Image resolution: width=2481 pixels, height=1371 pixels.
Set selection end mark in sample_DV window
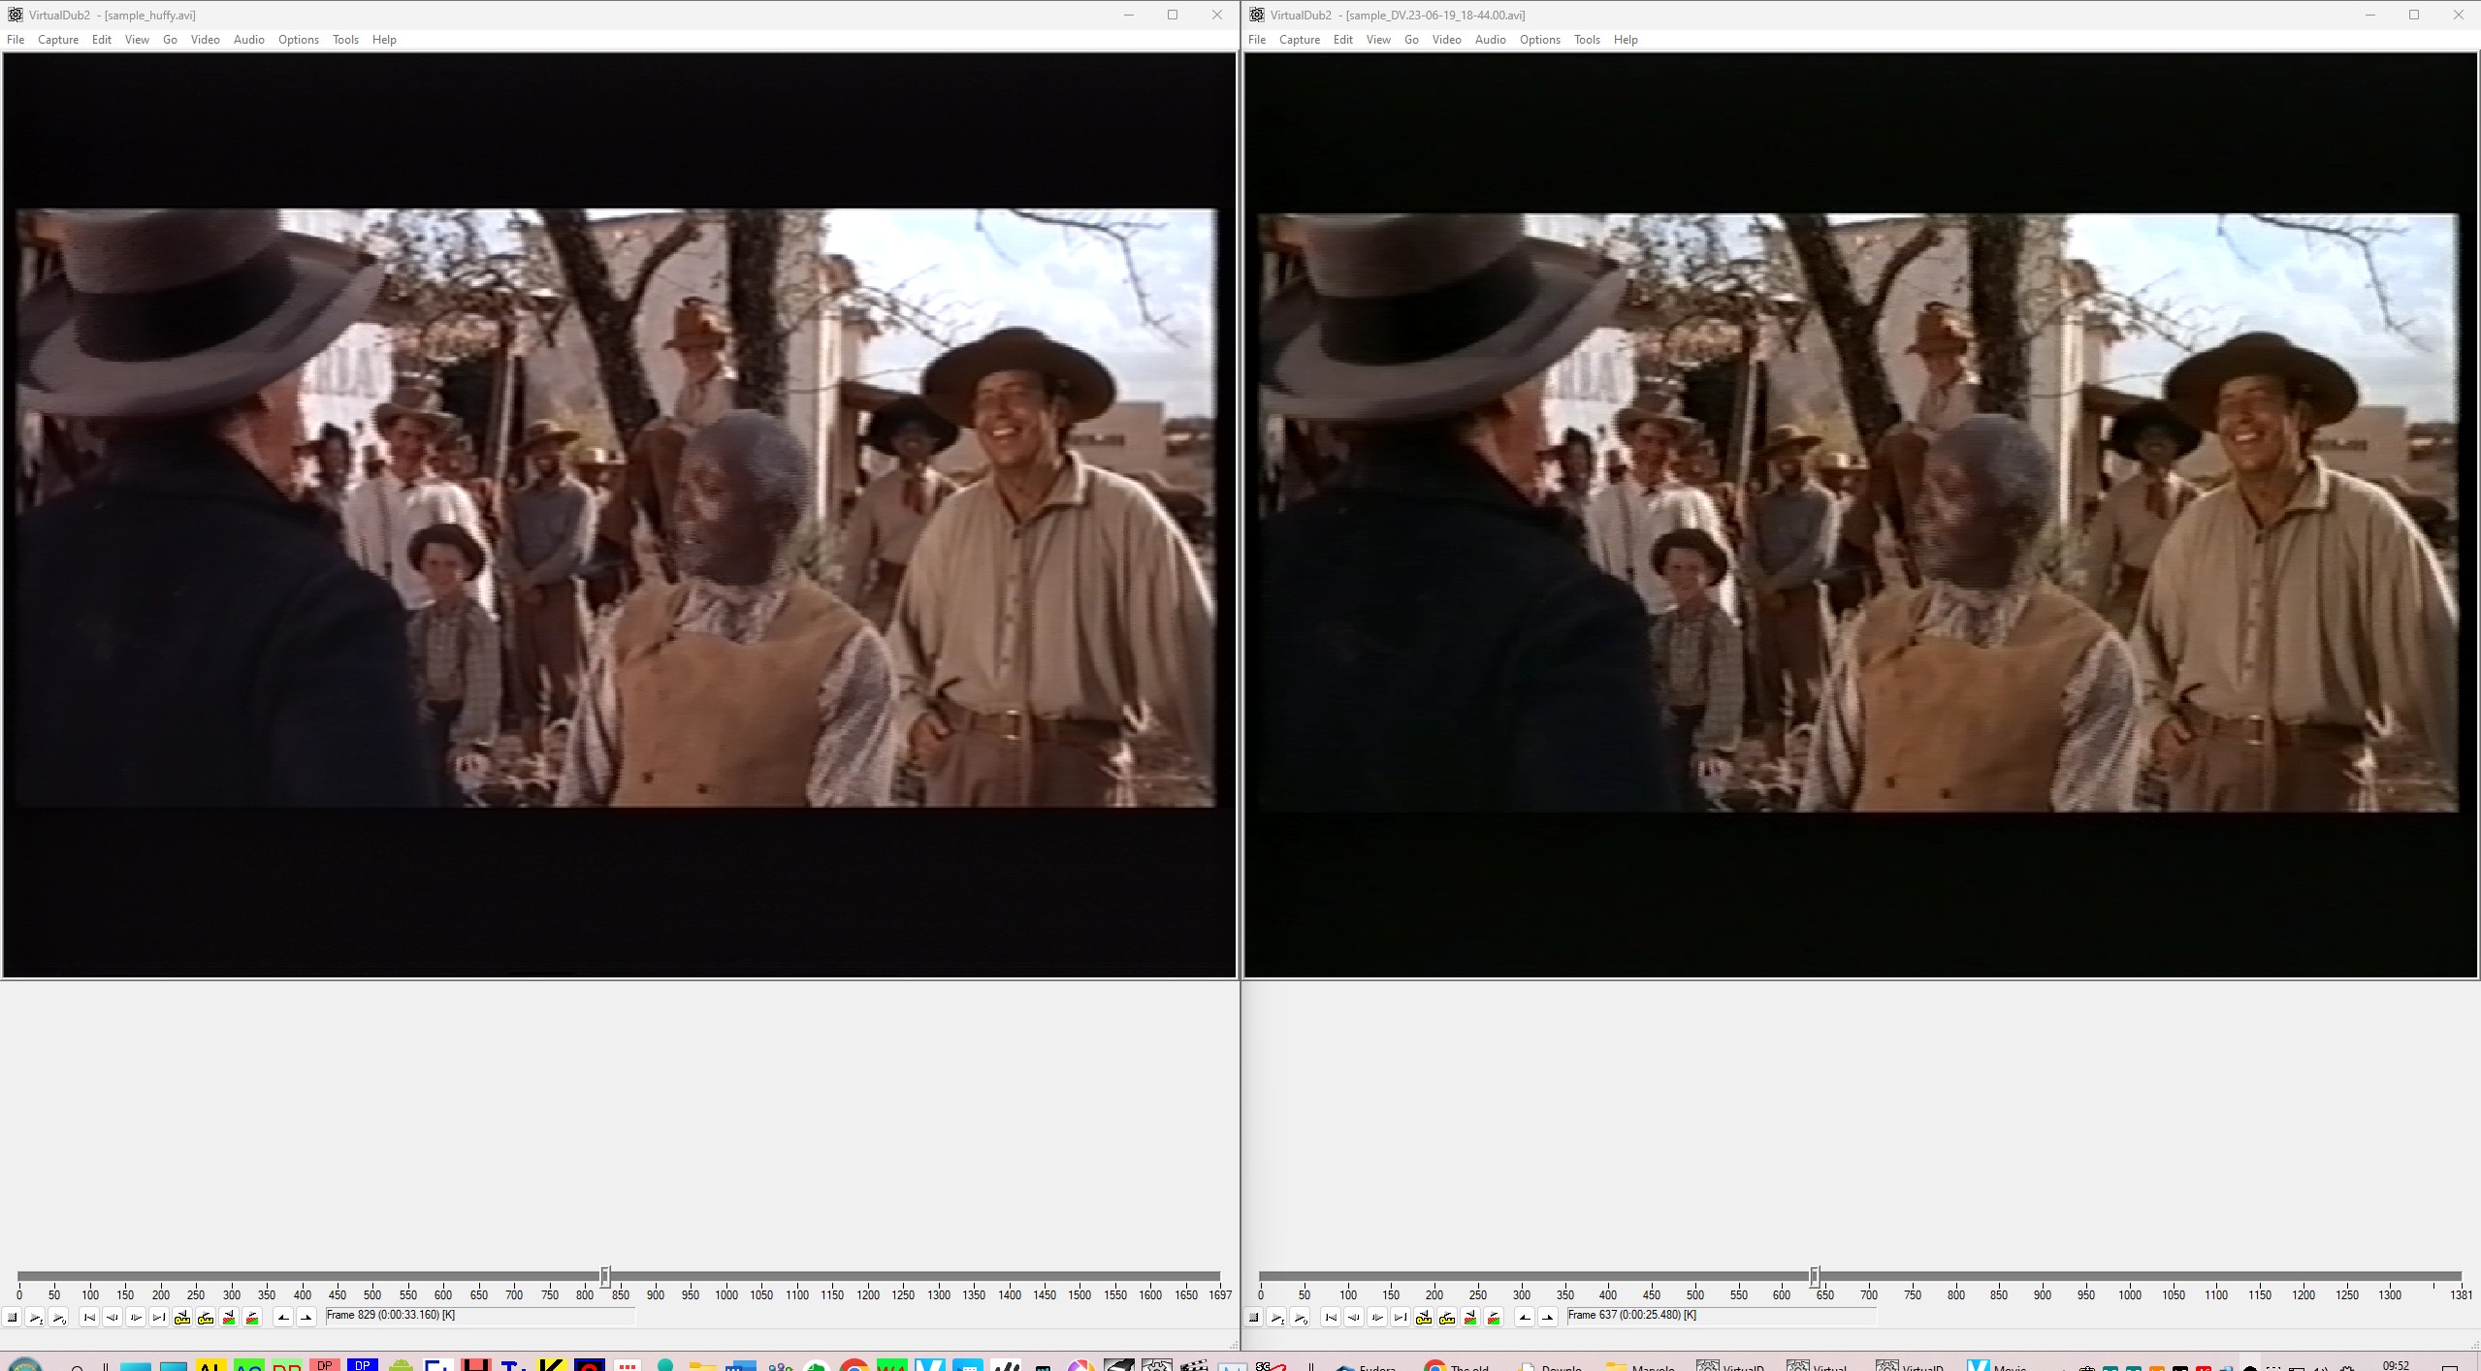(x=1548, y=1317)
